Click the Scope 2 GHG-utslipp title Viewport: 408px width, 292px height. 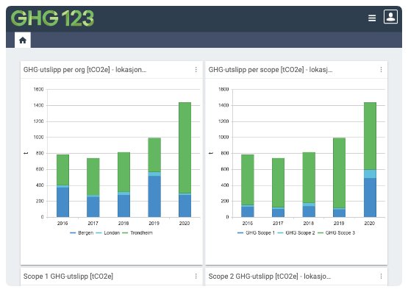(270, 276)
